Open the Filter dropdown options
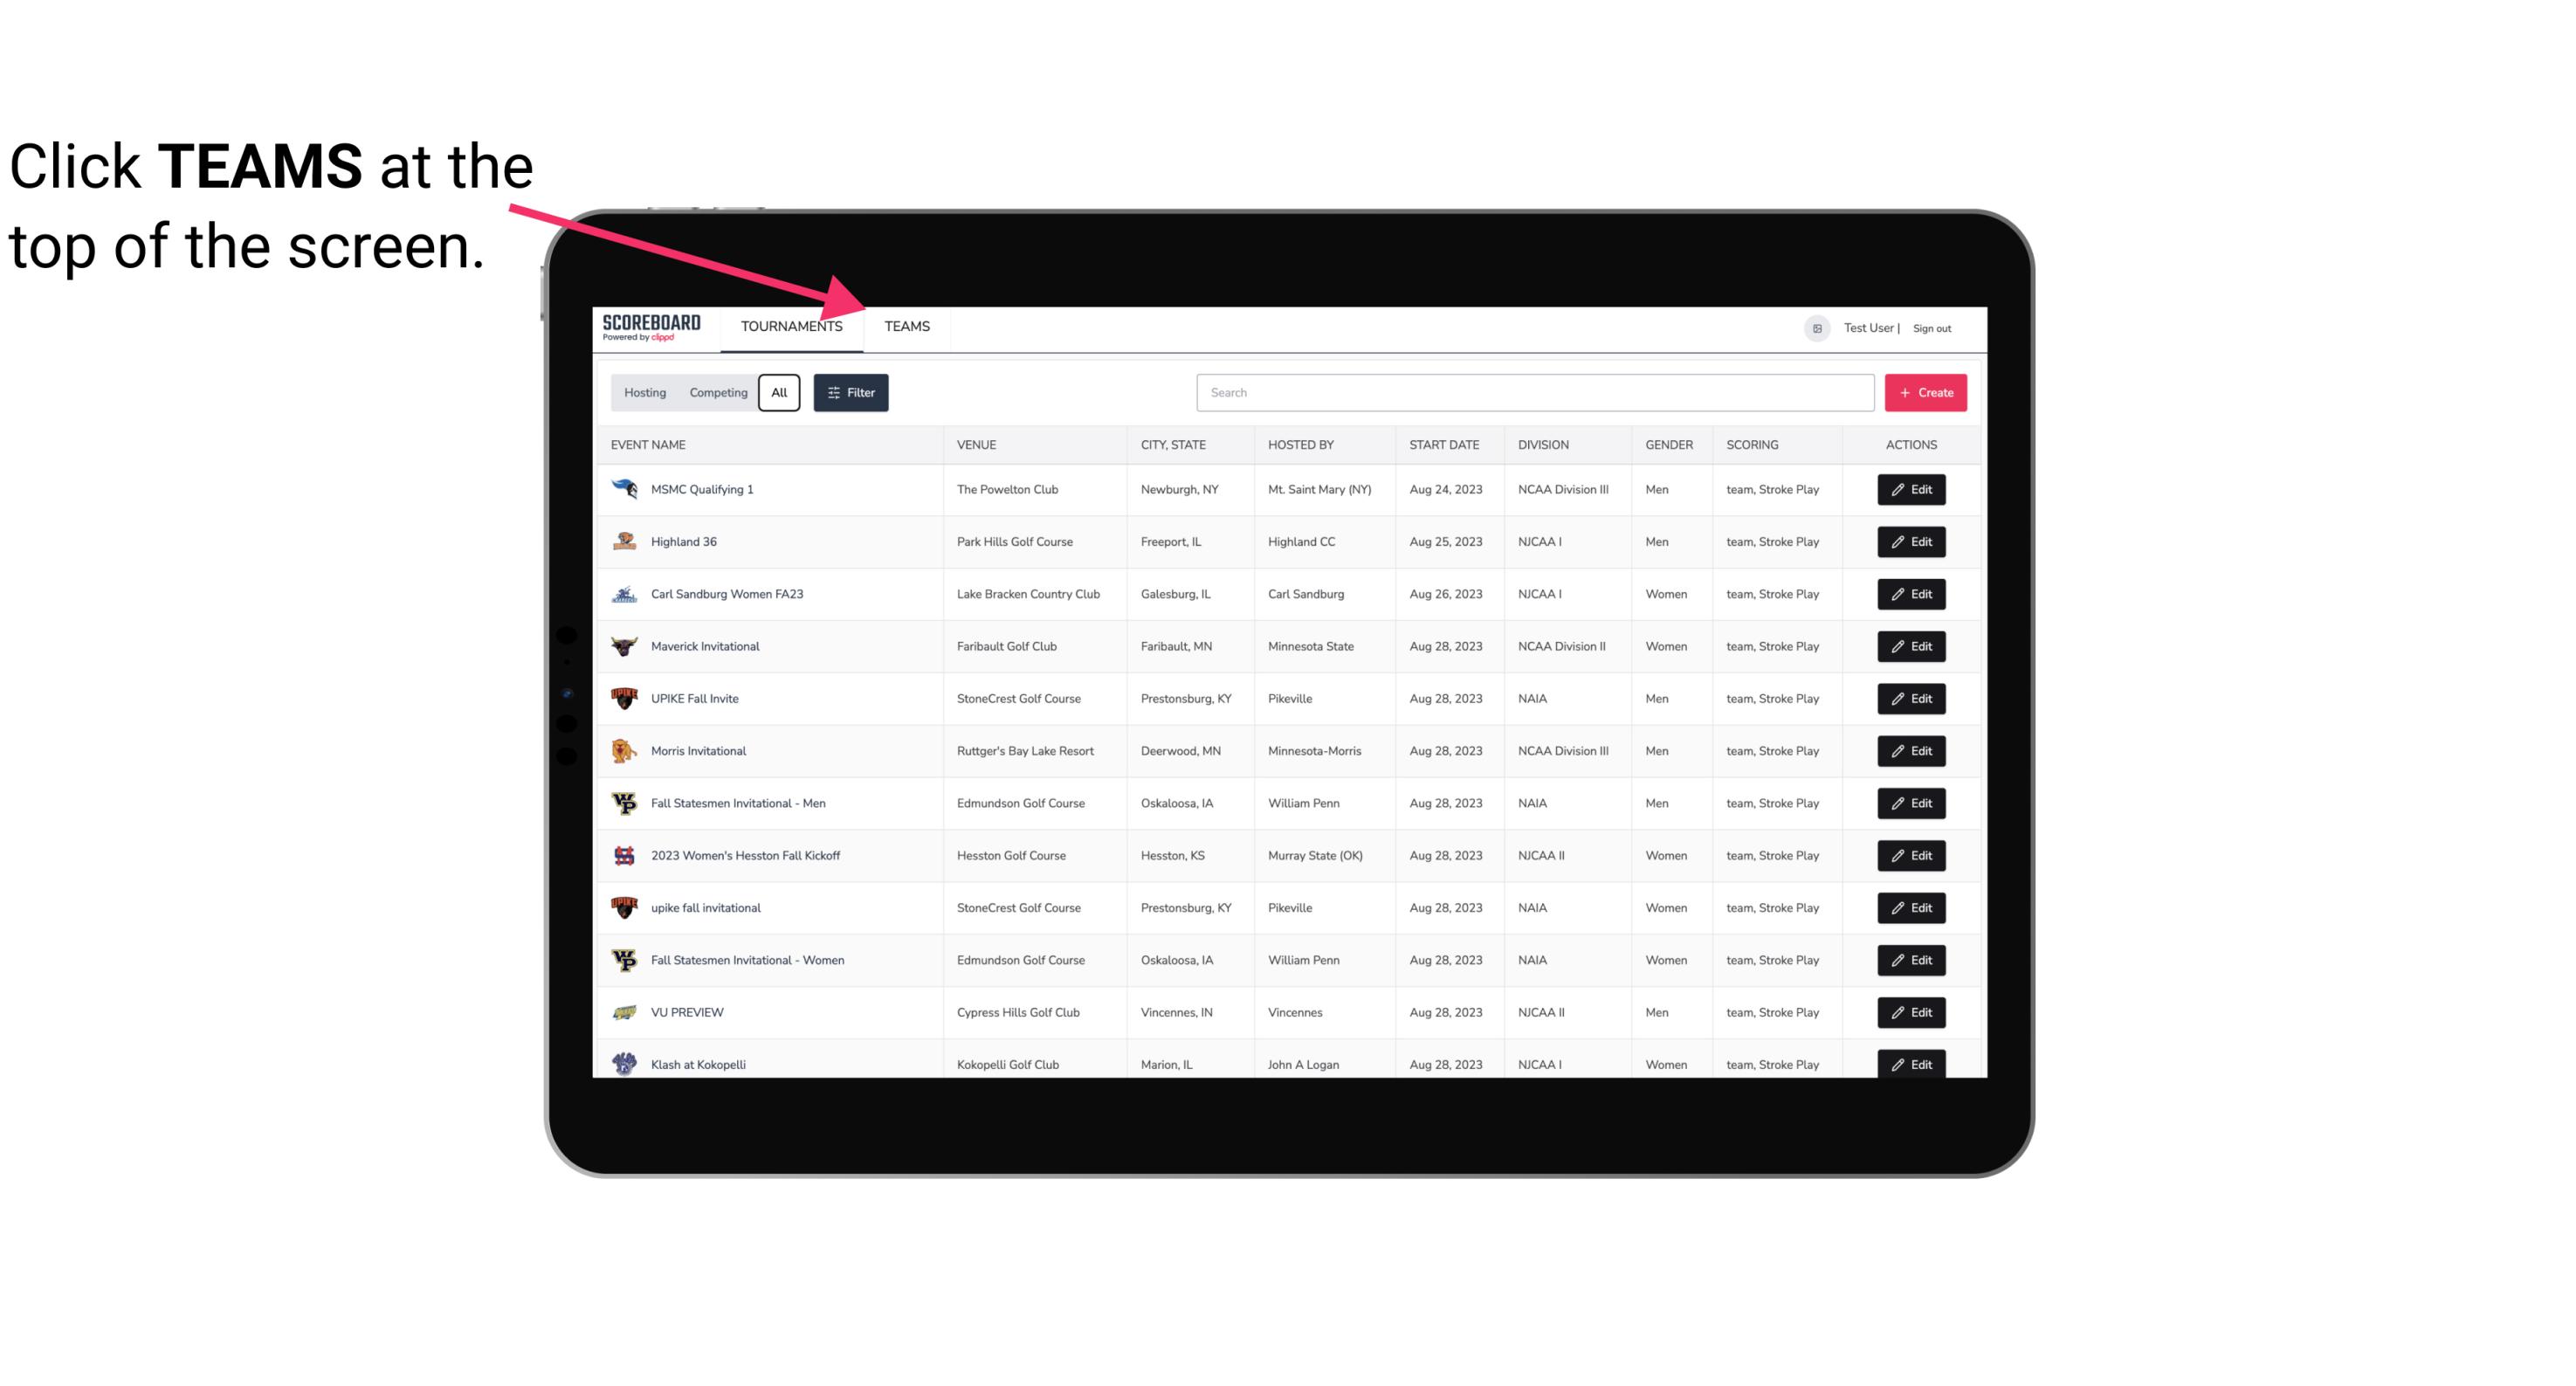2576x1386 pixels. [850, 393]
